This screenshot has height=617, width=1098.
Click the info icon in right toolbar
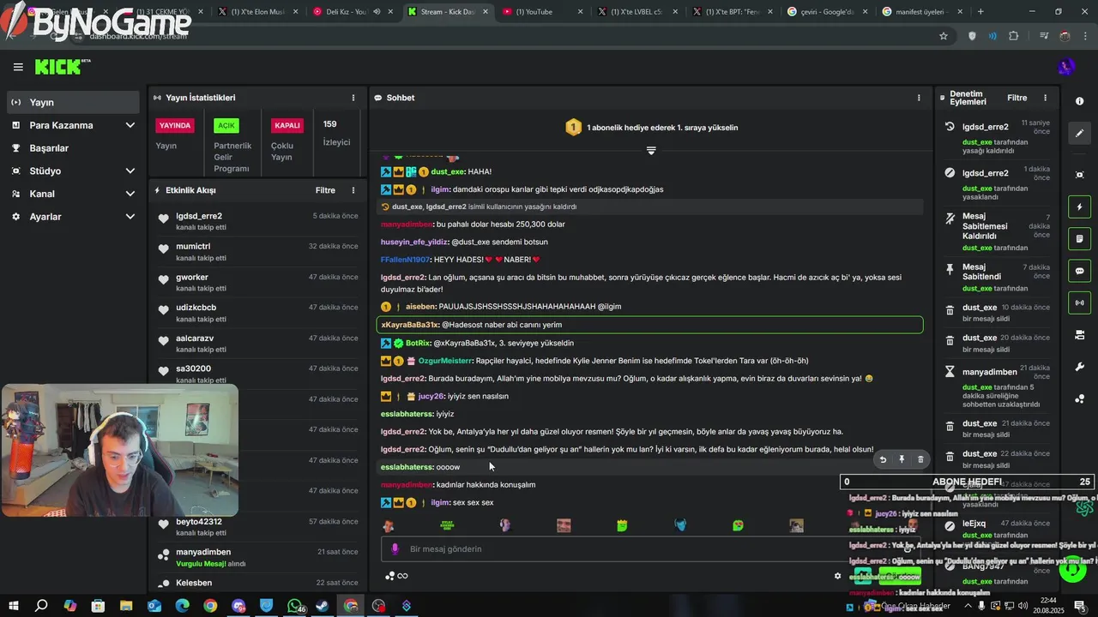coord(1079,101)
